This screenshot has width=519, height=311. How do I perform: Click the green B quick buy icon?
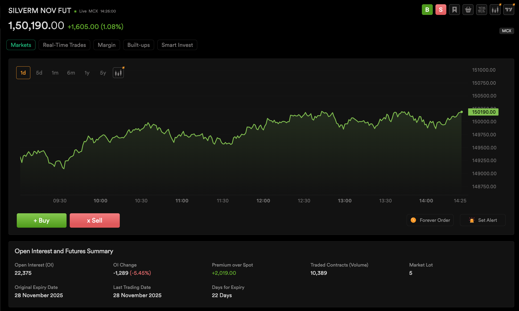tap(427, 10)
